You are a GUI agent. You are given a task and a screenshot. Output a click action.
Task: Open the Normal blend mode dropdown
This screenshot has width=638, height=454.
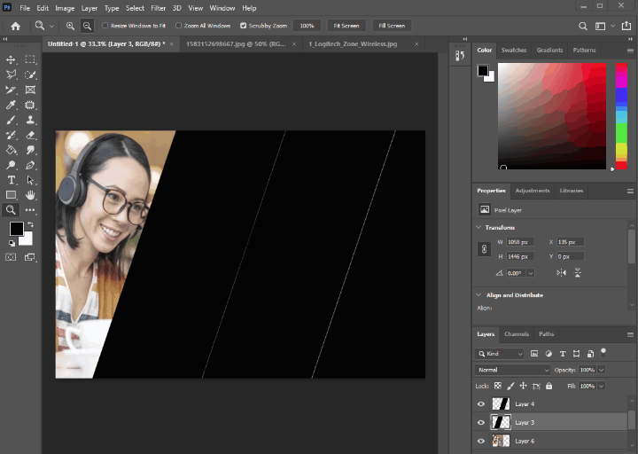(512, 370)
